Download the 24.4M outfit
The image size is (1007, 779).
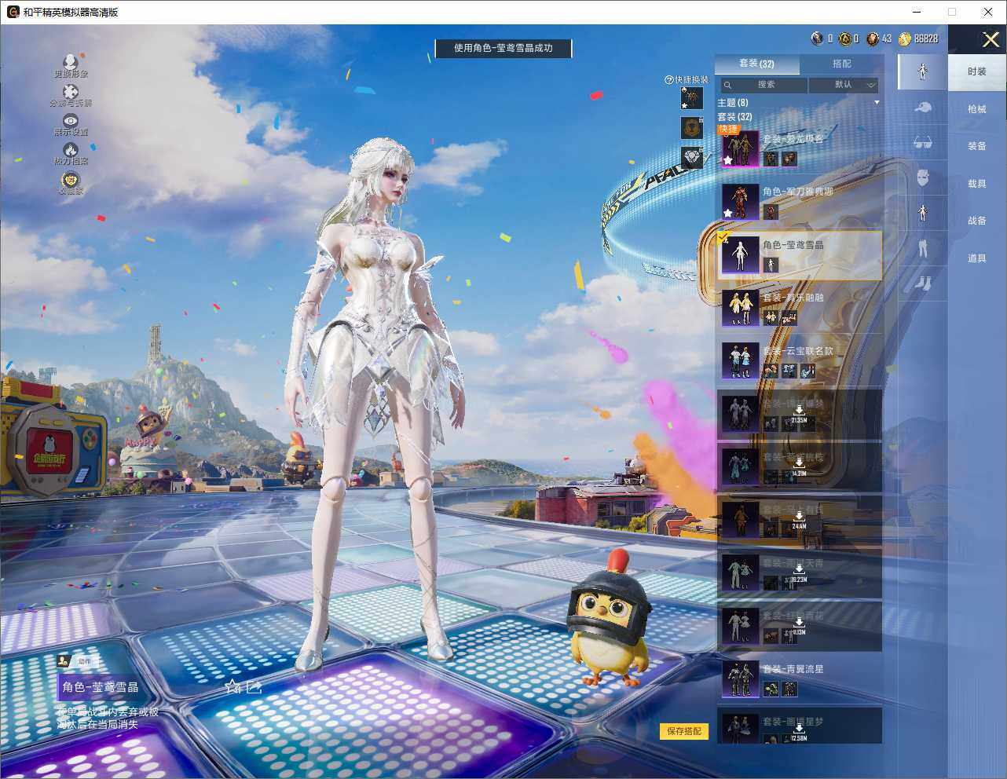[x=799, y=520]
